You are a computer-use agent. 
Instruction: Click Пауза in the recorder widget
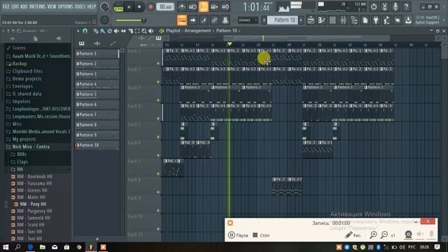tap(238, 235)
